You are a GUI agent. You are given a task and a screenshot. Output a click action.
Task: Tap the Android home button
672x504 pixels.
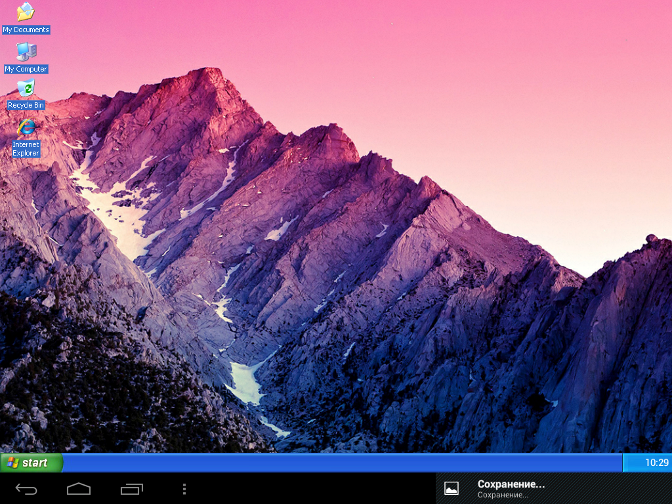tap(79, 489)
